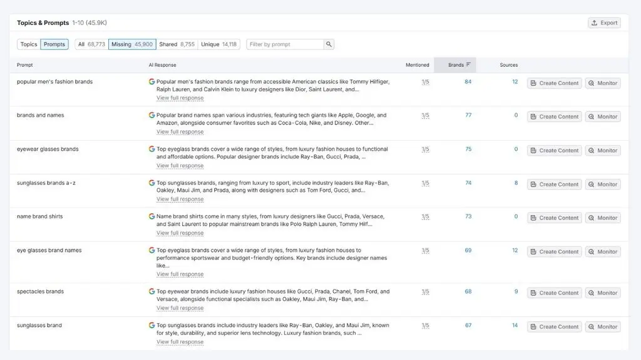Sort by the Sources column header
The width and height of the screenshot is (641, 360).
(508, 65)
